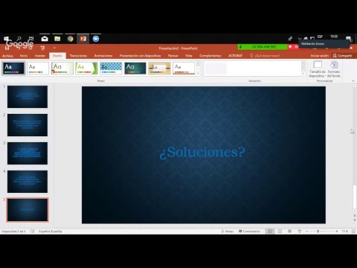Start presentation from beginning quick access icon
Screen dimensions: 357x268
(x=42, y=48)
